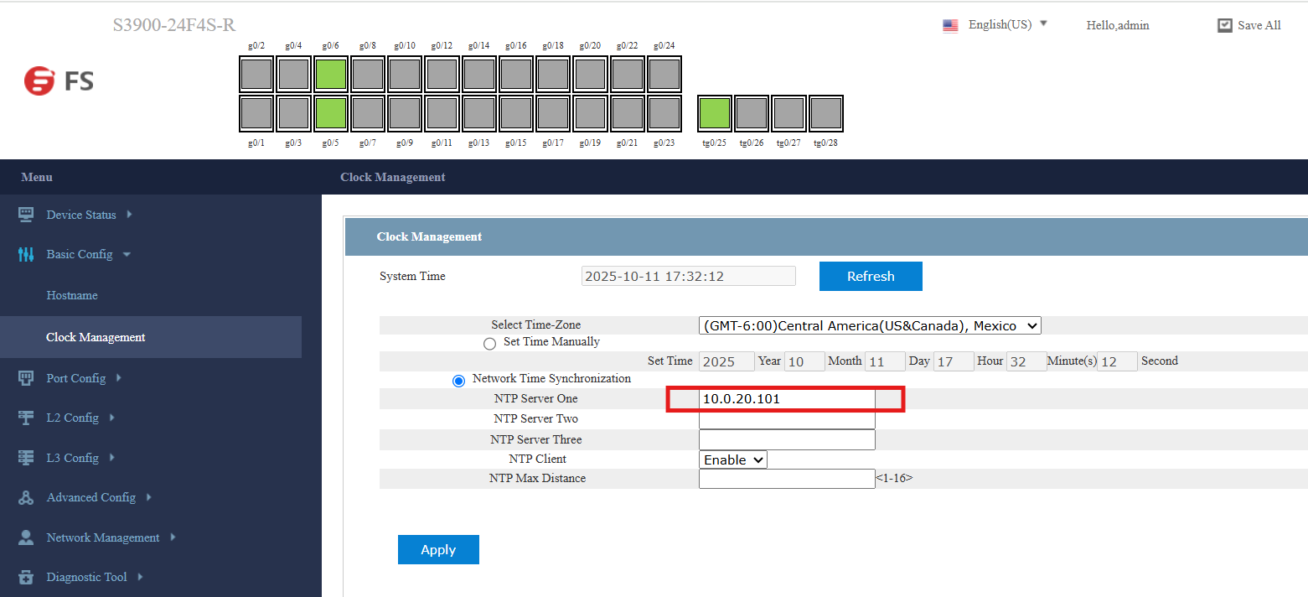Click the Network Management user icon
1308x597 pixels.
[x=25, y=537]
